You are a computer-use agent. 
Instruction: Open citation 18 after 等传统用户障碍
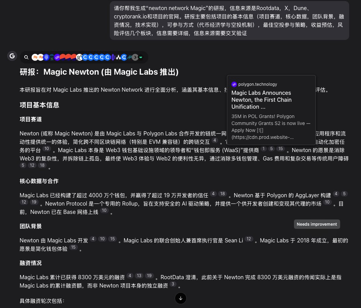(42, 165)
